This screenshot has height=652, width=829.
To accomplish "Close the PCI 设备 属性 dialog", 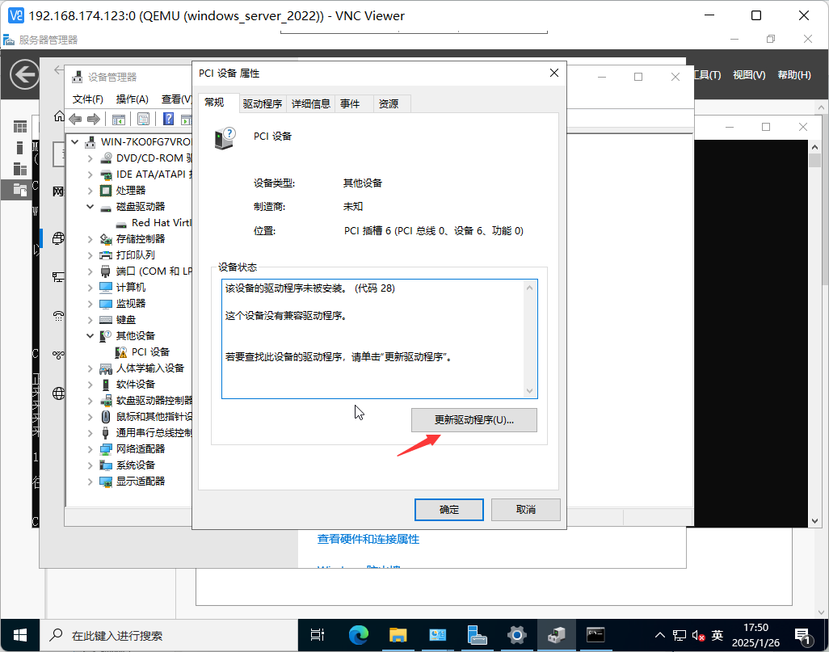I will click(554, 73).
